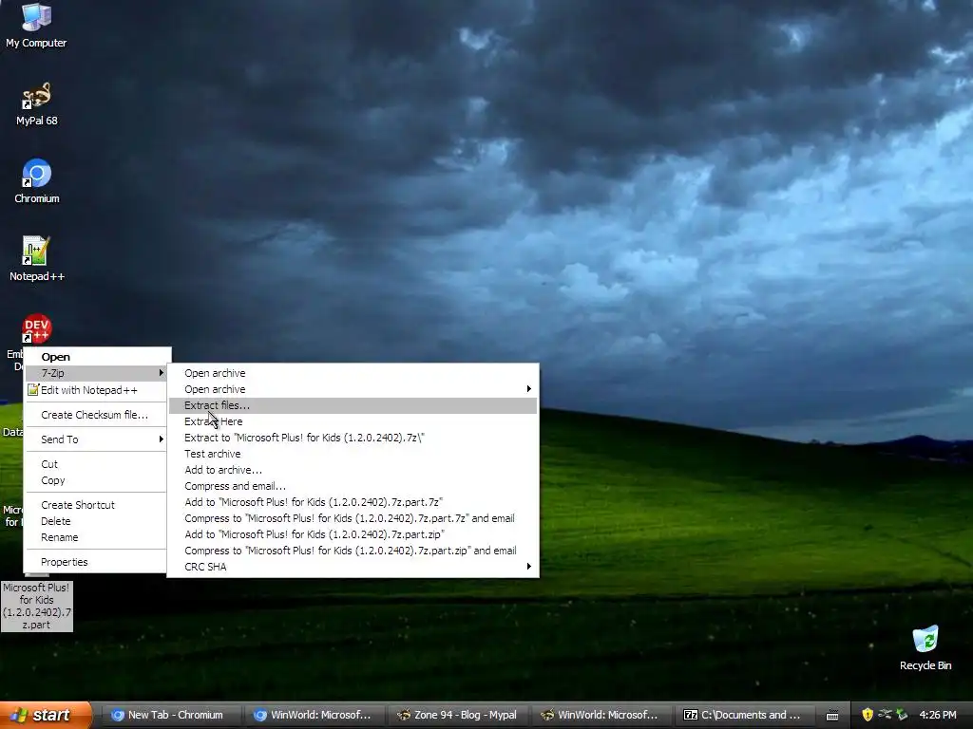Select Compress and email...
The image size is (973, 729).
pyautogui.click(x=353, y=485)
